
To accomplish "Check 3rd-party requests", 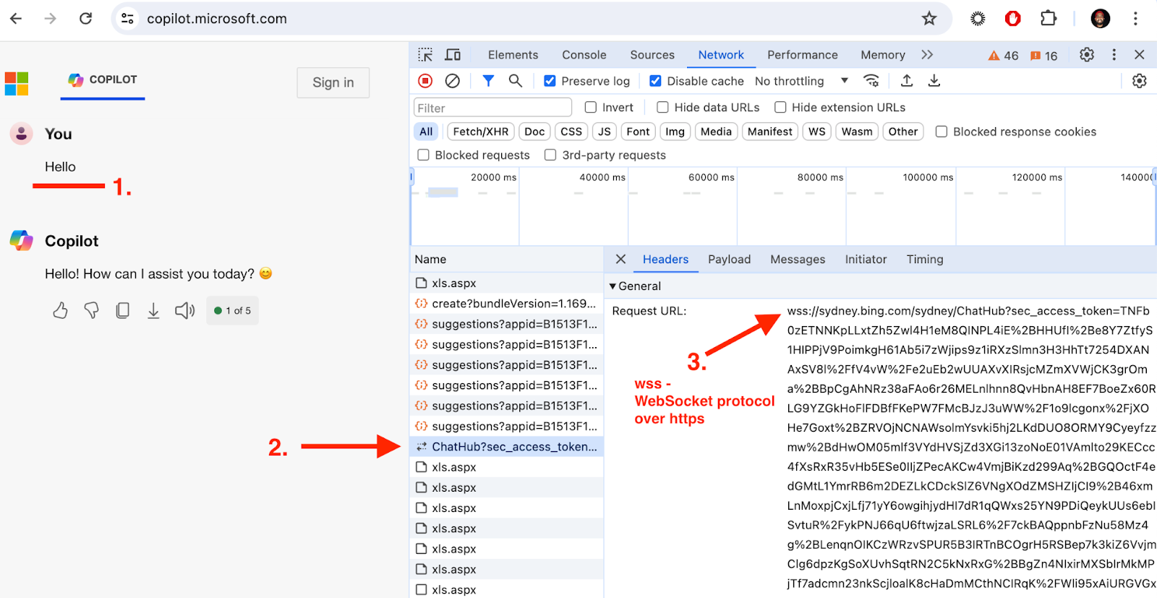I will pos(550,155).
